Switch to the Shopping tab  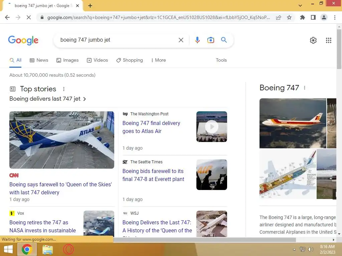point(130,60)
